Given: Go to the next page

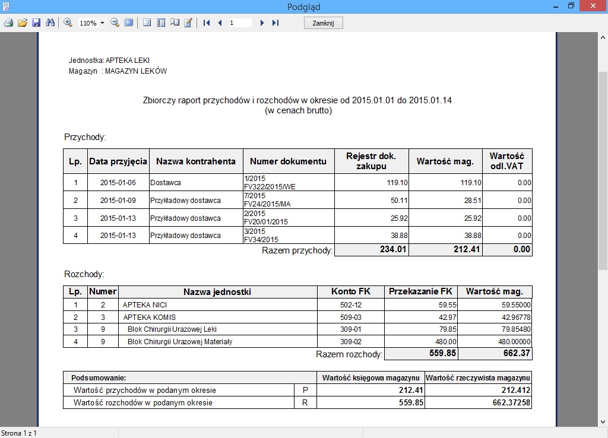Looking at the screenshot, I should pos(262,23).
